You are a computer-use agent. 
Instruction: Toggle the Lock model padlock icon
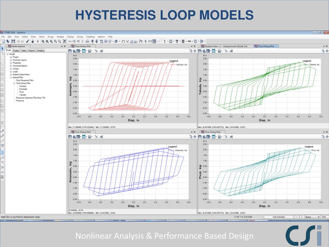(33, 41)
